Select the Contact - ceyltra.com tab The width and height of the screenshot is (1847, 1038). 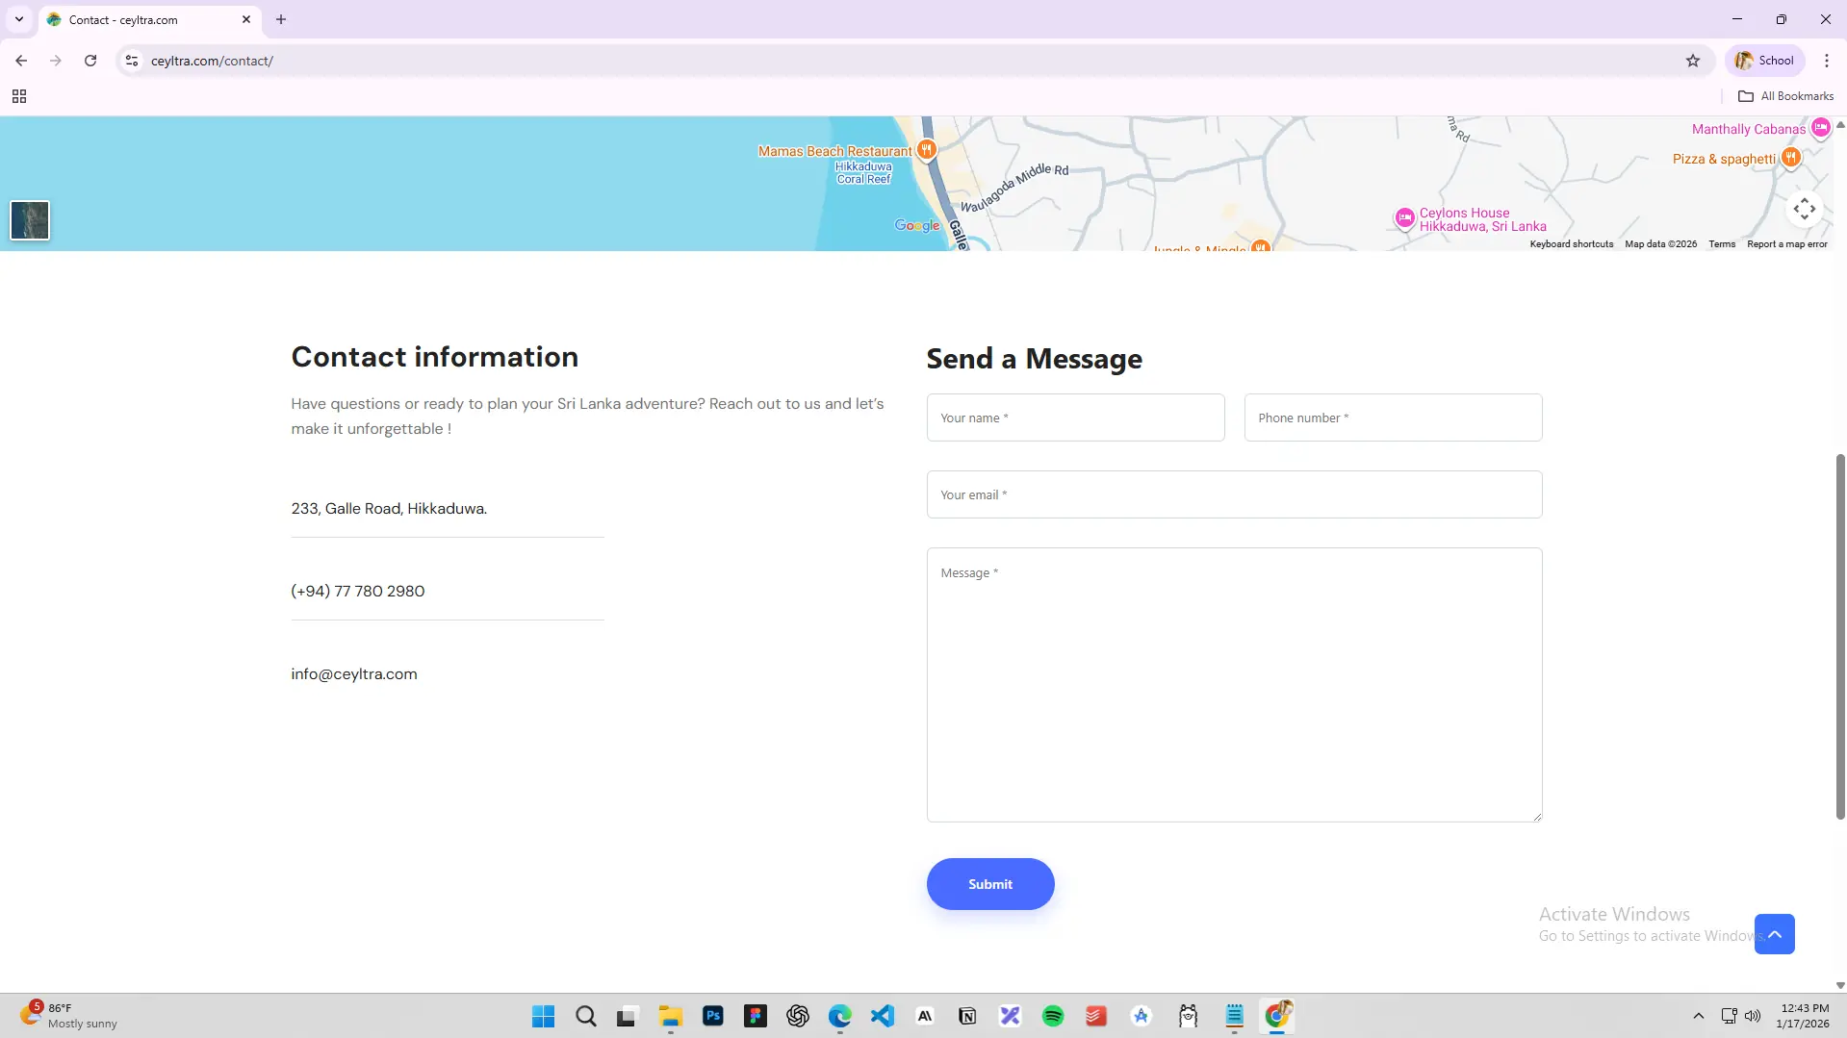pos(144,19)
